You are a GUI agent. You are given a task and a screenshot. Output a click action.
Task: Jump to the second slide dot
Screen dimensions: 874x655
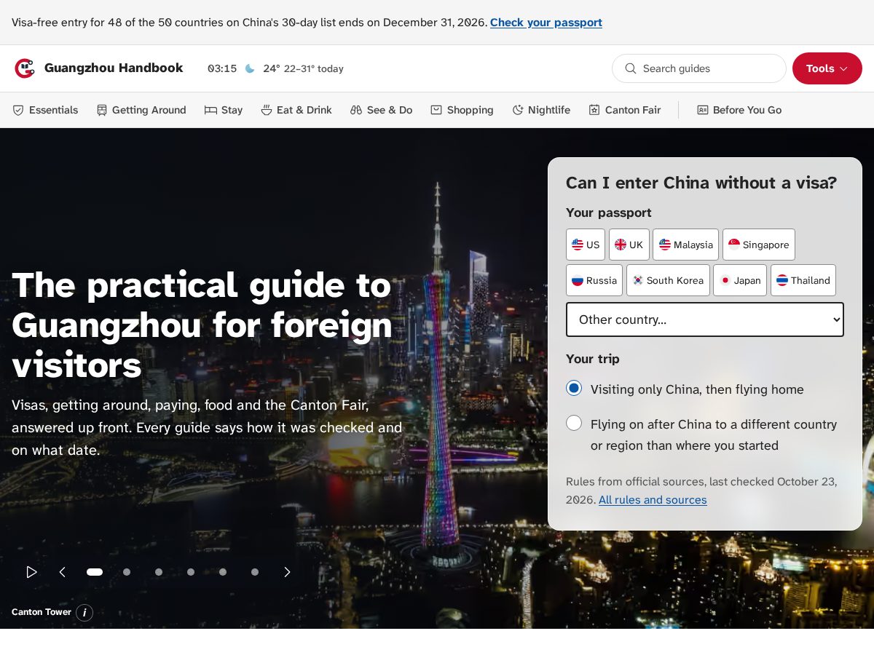[127, 572]
